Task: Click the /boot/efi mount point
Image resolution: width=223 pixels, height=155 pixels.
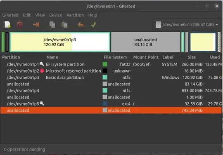Action: point(142,64)
